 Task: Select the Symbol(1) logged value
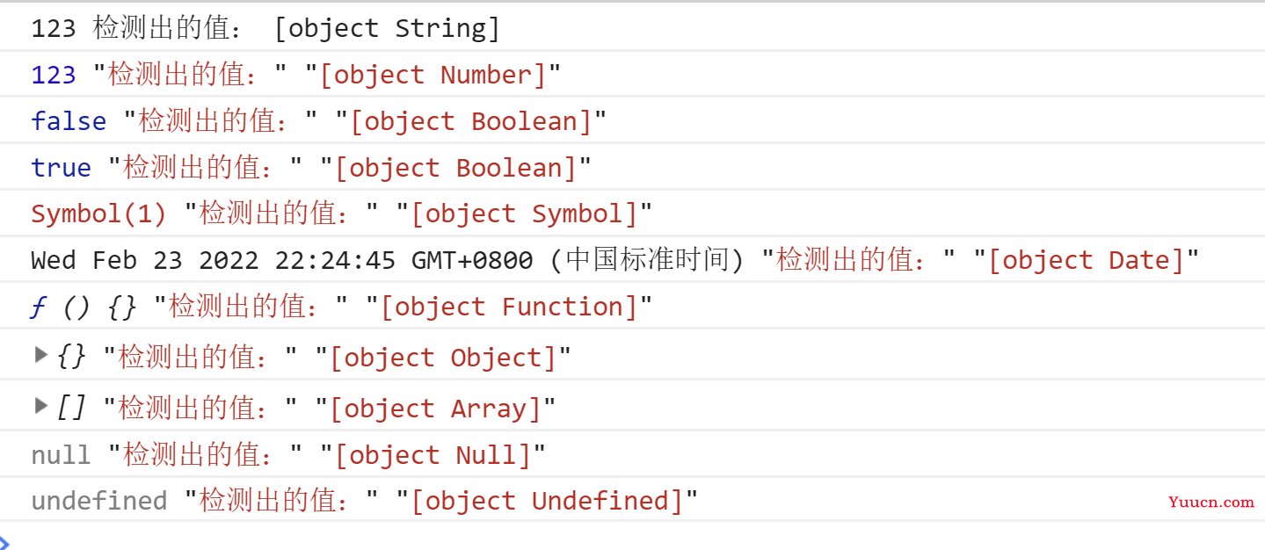(x=99, y=214)
